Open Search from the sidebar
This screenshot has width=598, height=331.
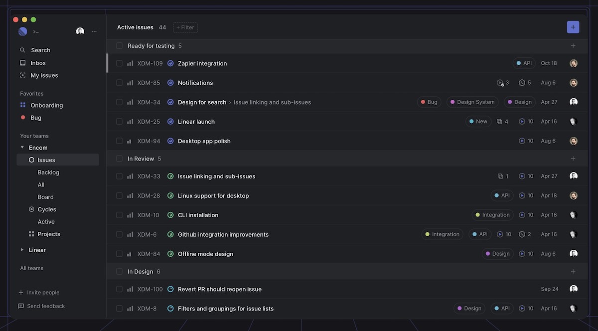pos(22,50)
